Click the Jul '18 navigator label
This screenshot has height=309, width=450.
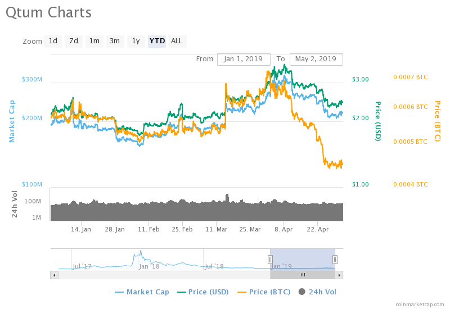point(214,266)
